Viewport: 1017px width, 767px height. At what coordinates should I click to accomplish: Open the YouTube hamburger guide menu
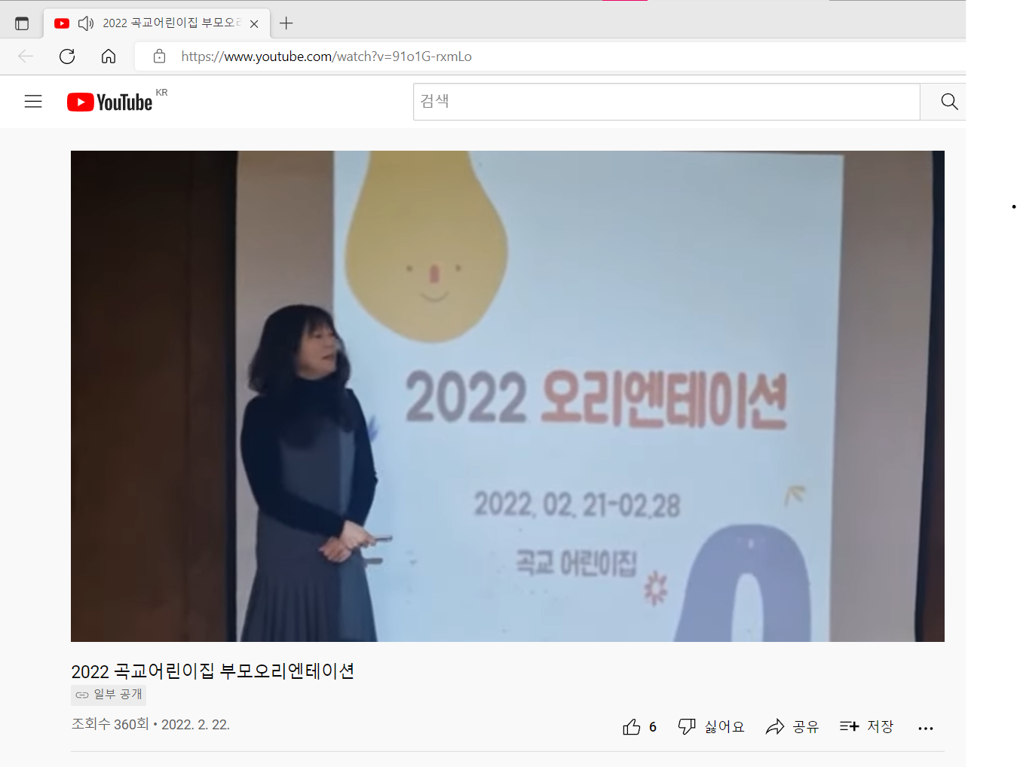(33, 102)
